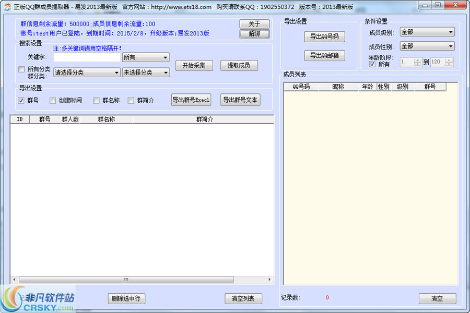Open the 未选择分类 dropdown
470x313 pixels.
(x=146, y=73)
